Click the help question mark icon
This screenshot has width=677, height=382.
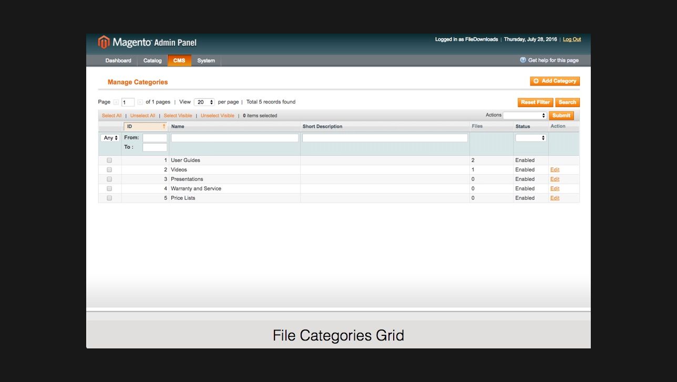[x=523, y=60]
